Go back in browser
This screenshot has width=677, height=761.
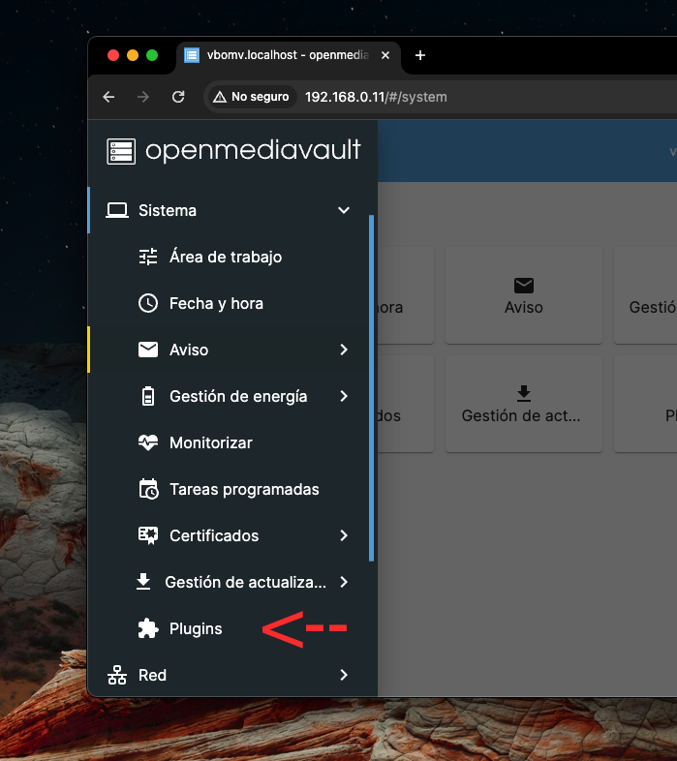pos(108,97)
